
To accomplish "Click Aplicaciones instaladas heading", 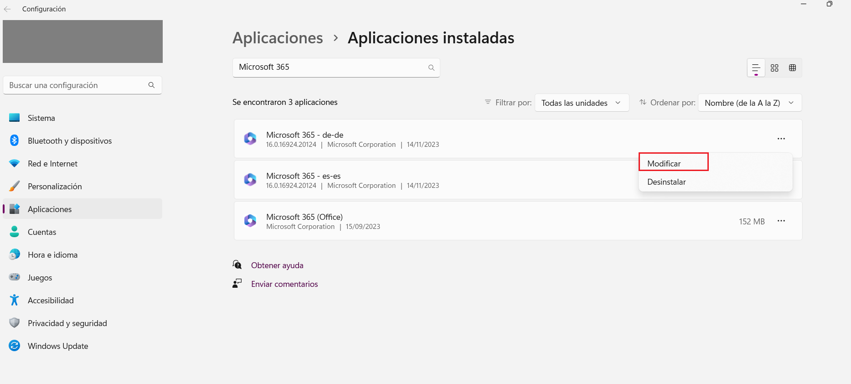I will [431, 38].
